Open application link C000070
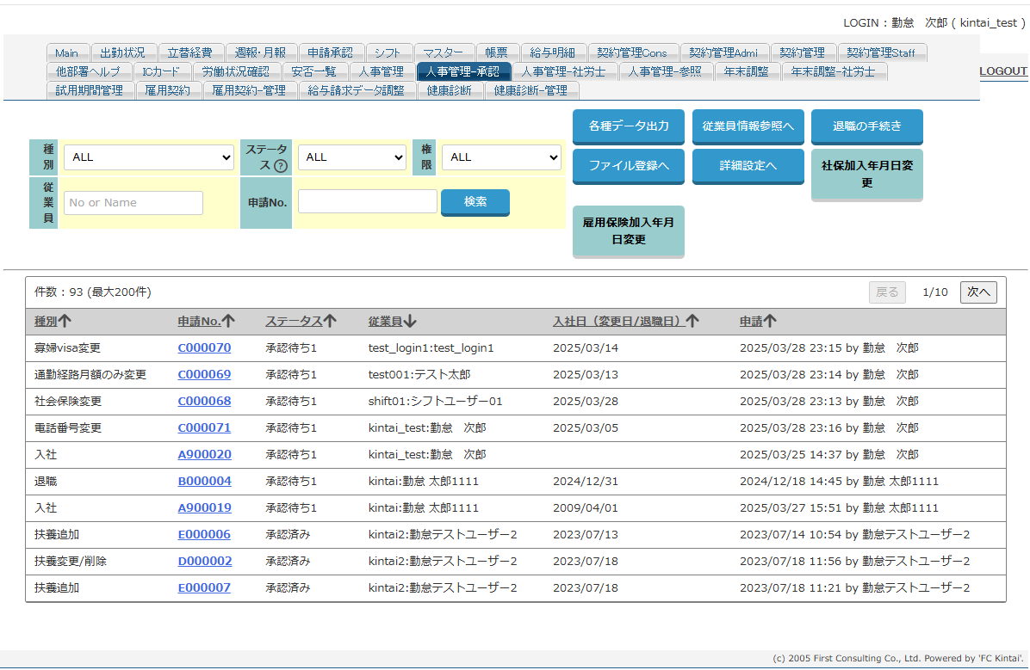 204,348
